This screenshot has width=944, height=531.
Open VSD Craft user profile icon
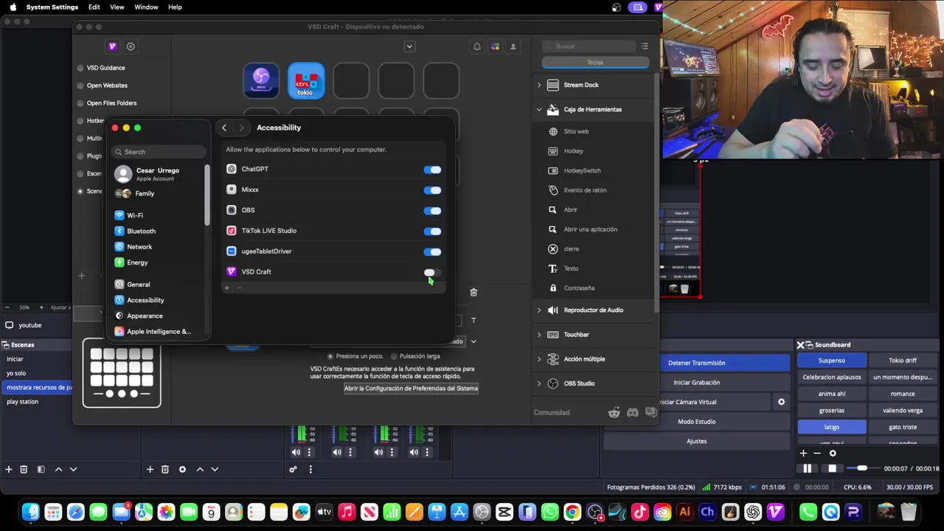pyautogui.click(x=513, y=46)
